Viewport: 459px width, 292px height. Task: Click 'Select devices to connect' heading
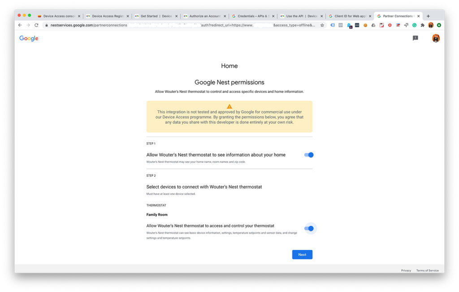point(204,187)
